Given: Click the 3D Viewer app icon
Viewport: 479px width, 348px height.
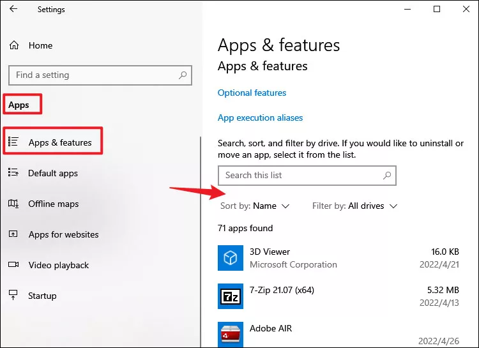Looking at the screenshot, I should pos(231,258).
